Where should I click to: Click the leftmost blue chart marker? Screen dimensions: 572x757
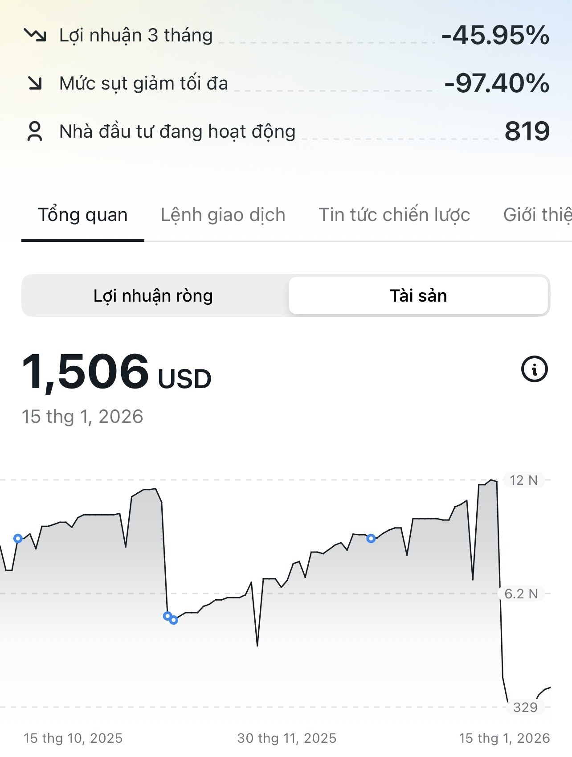18,538
